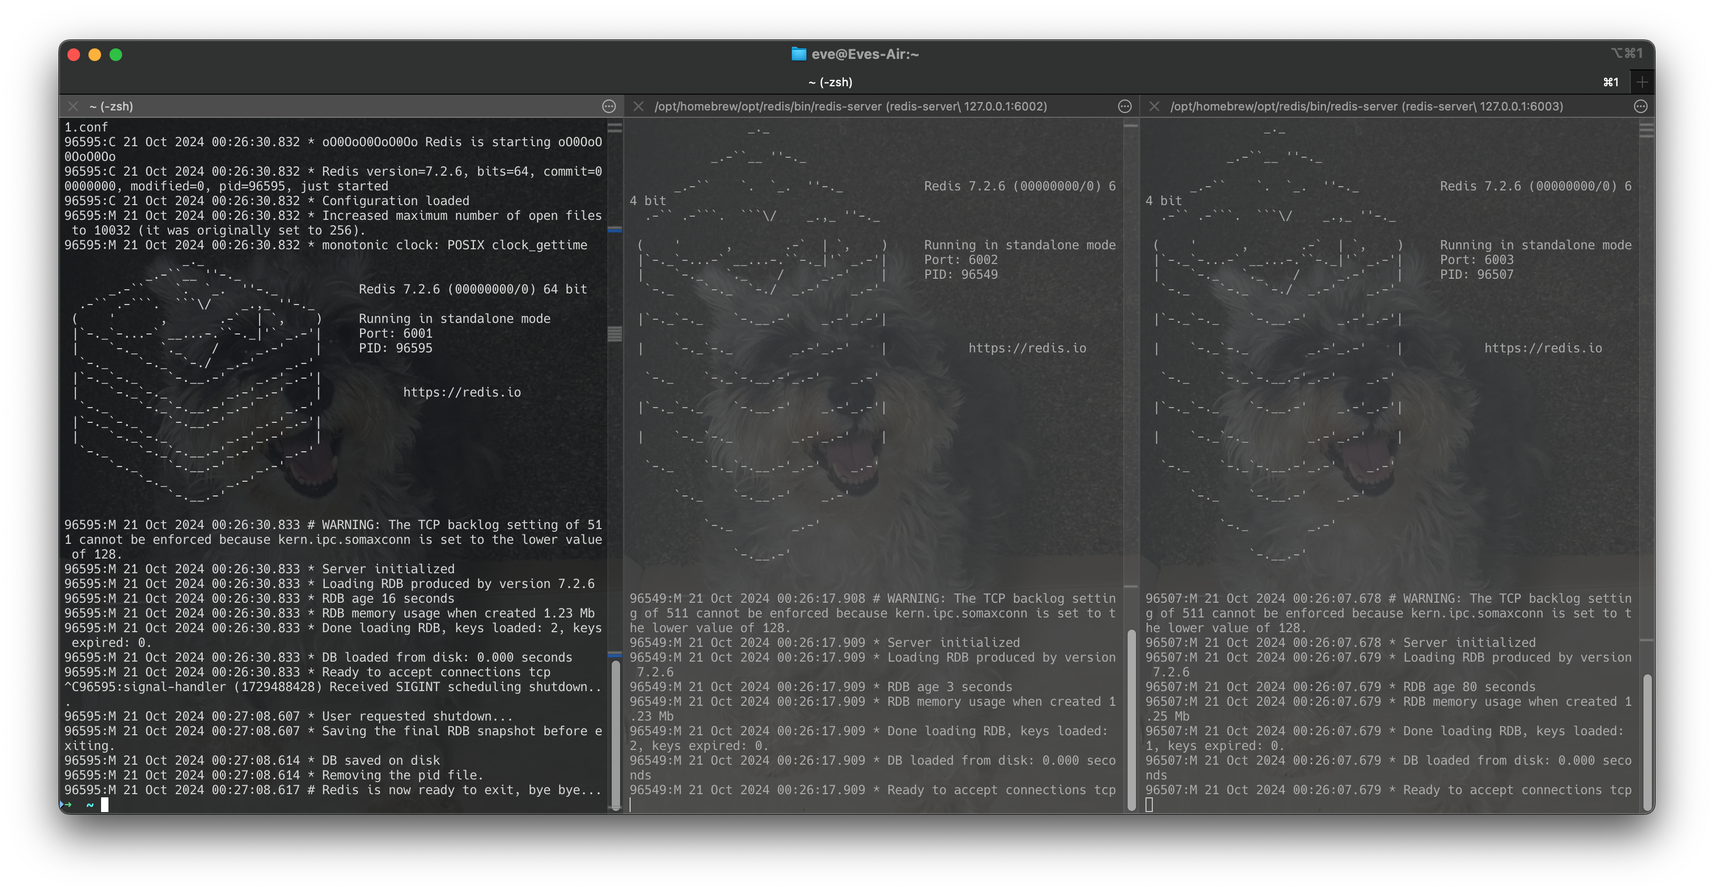Open the options menu on the zsh pane
The image size is (1714, 892).
(x=610, y=106)
